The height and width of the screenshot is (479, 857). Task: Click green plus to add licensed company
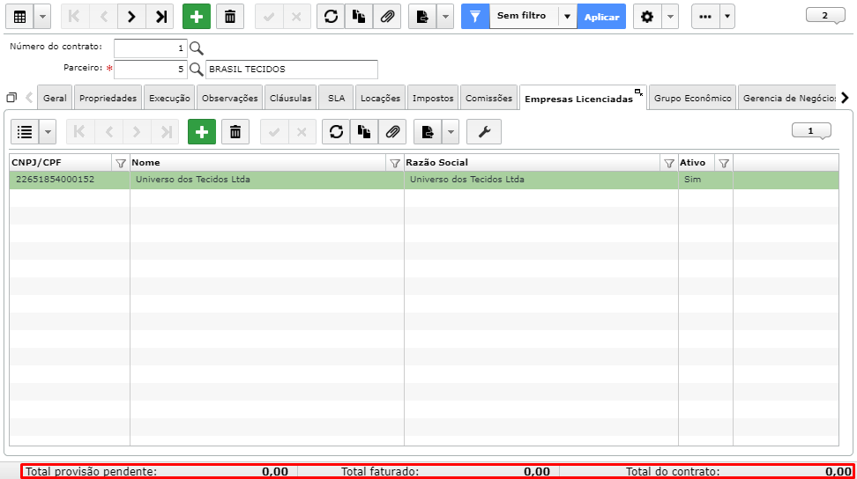pyautogui.click(x=202, y=132)
